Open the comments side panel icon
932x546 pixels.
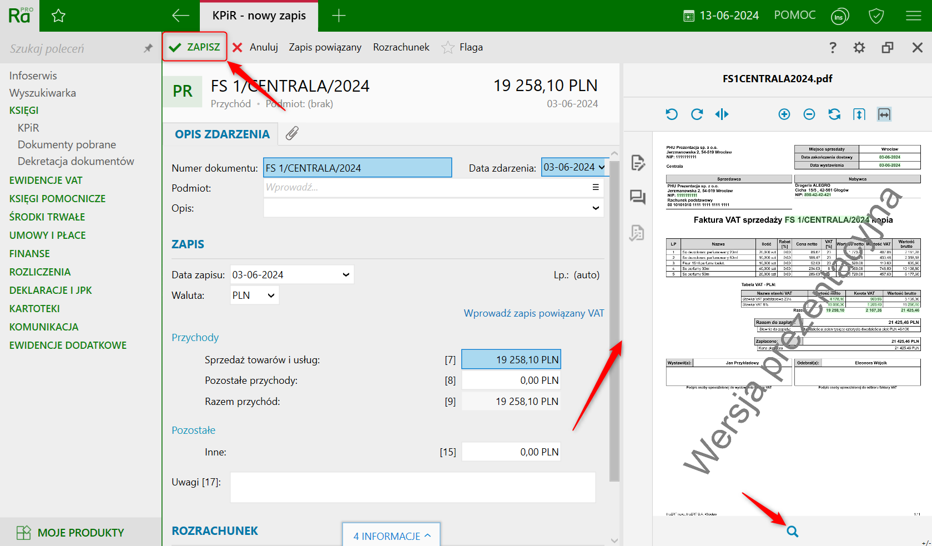pos(637,197)
